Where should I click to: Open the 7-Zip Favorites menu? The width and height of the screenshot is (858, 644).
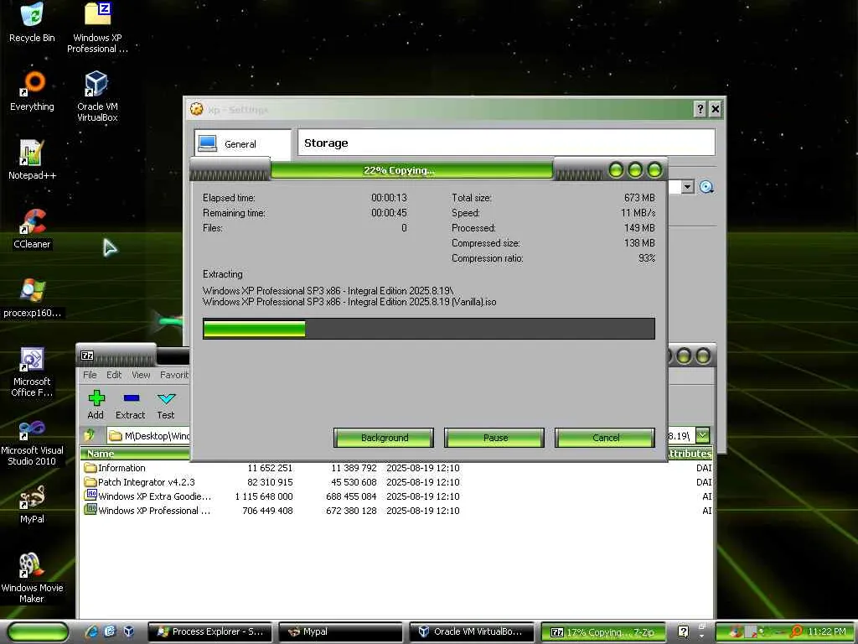(174, 375)
